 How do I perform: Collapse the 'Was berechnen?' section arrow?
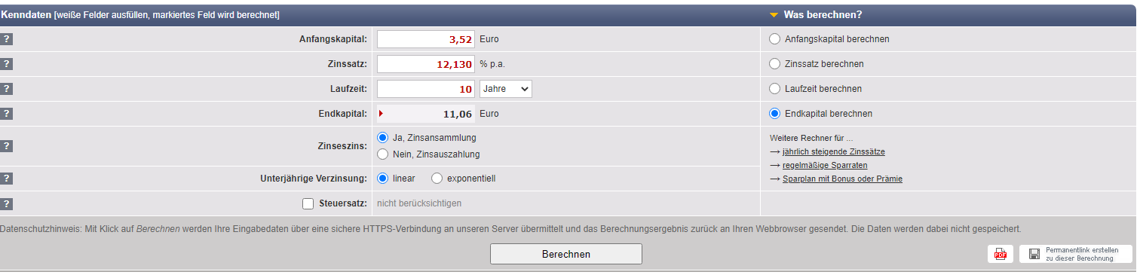774,15
